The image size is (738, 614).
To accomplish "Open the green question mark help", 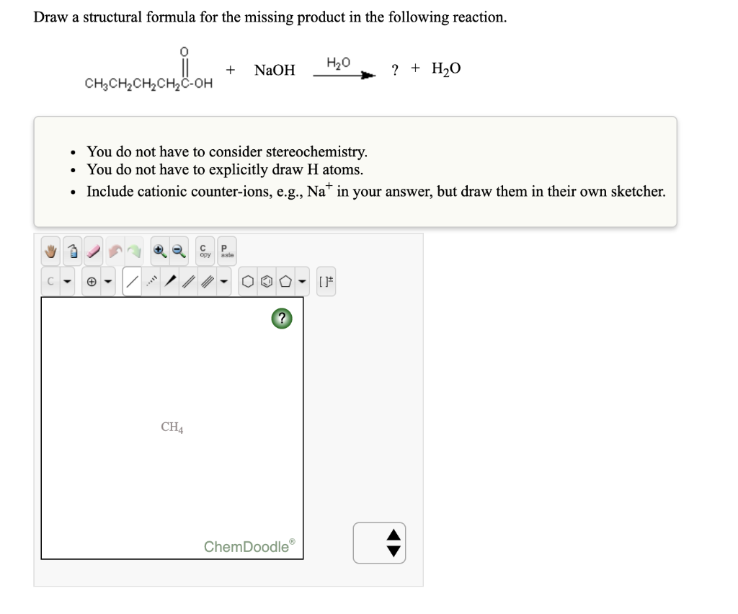I will pos(281,319).
